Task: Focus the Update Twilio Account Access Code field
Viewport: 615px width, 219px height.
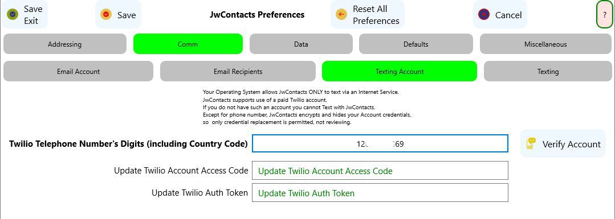Action: point(380,171)
